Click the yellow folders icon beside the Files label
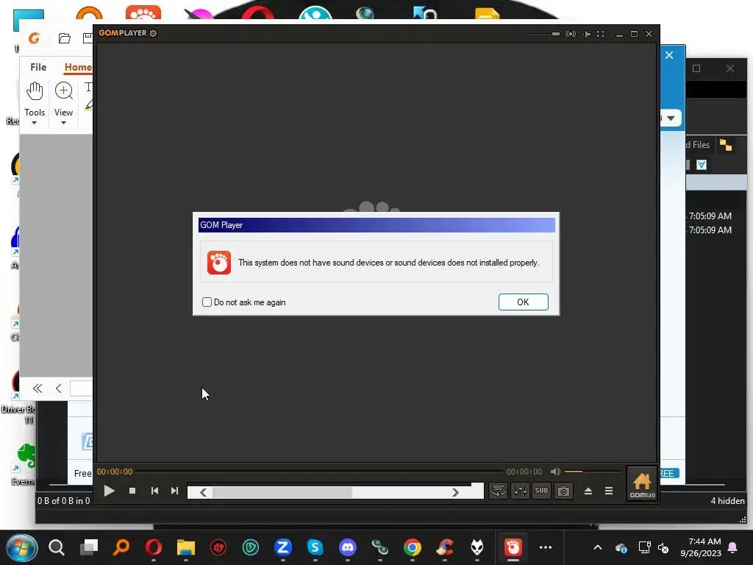 726,145
